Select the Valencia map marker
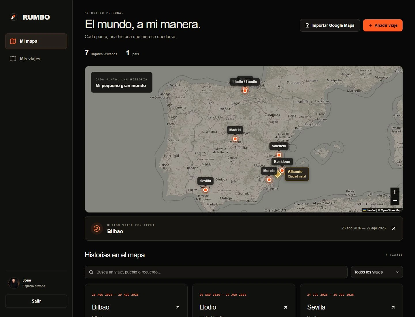415x317 pixels. (x=279, y=155)
